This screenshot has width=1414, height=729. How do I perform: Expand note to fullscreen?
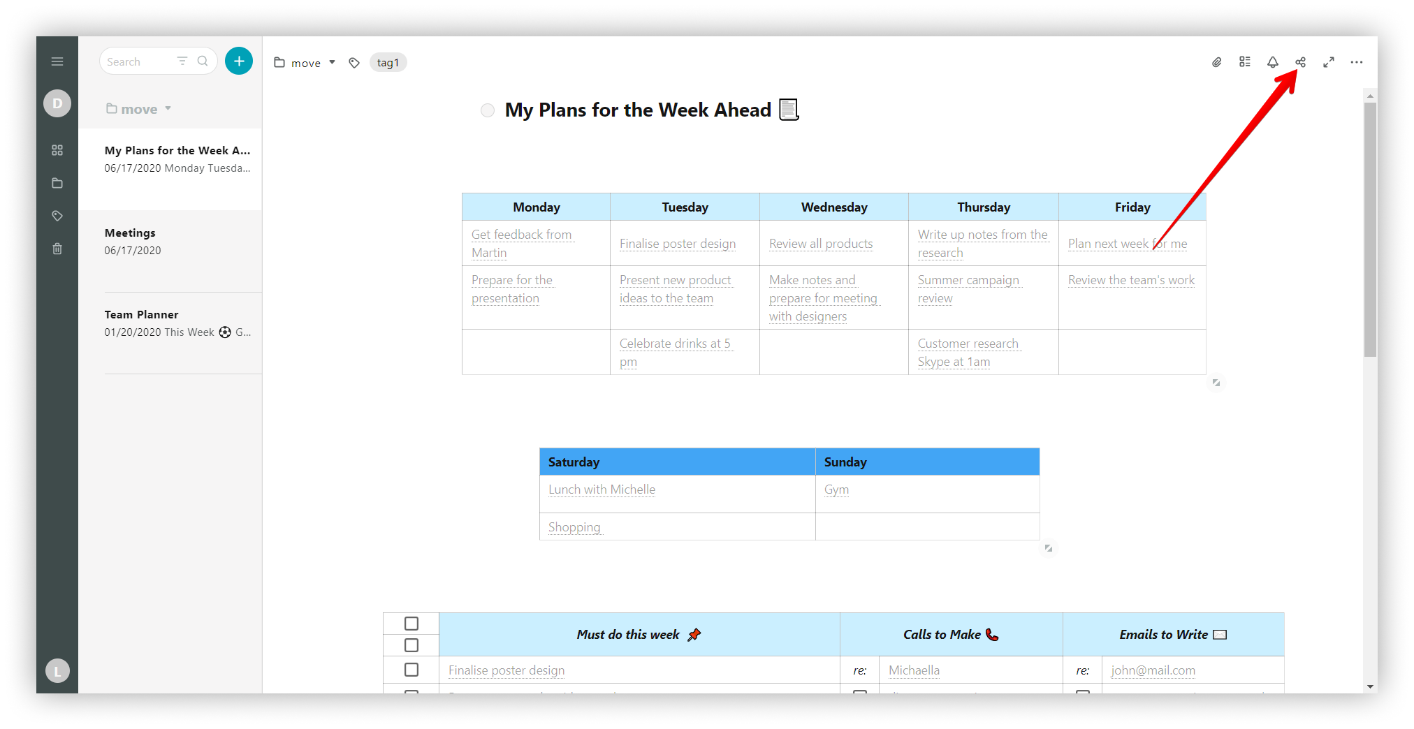[1329, 62]
